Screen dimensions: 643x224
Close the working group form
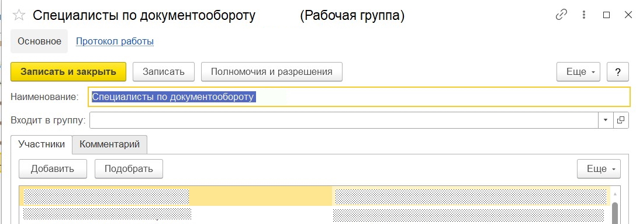point(628,15)
